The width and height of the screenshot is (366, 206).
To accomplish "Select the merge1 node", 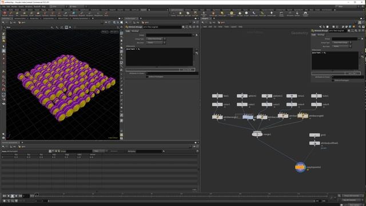I will (257, 134).
